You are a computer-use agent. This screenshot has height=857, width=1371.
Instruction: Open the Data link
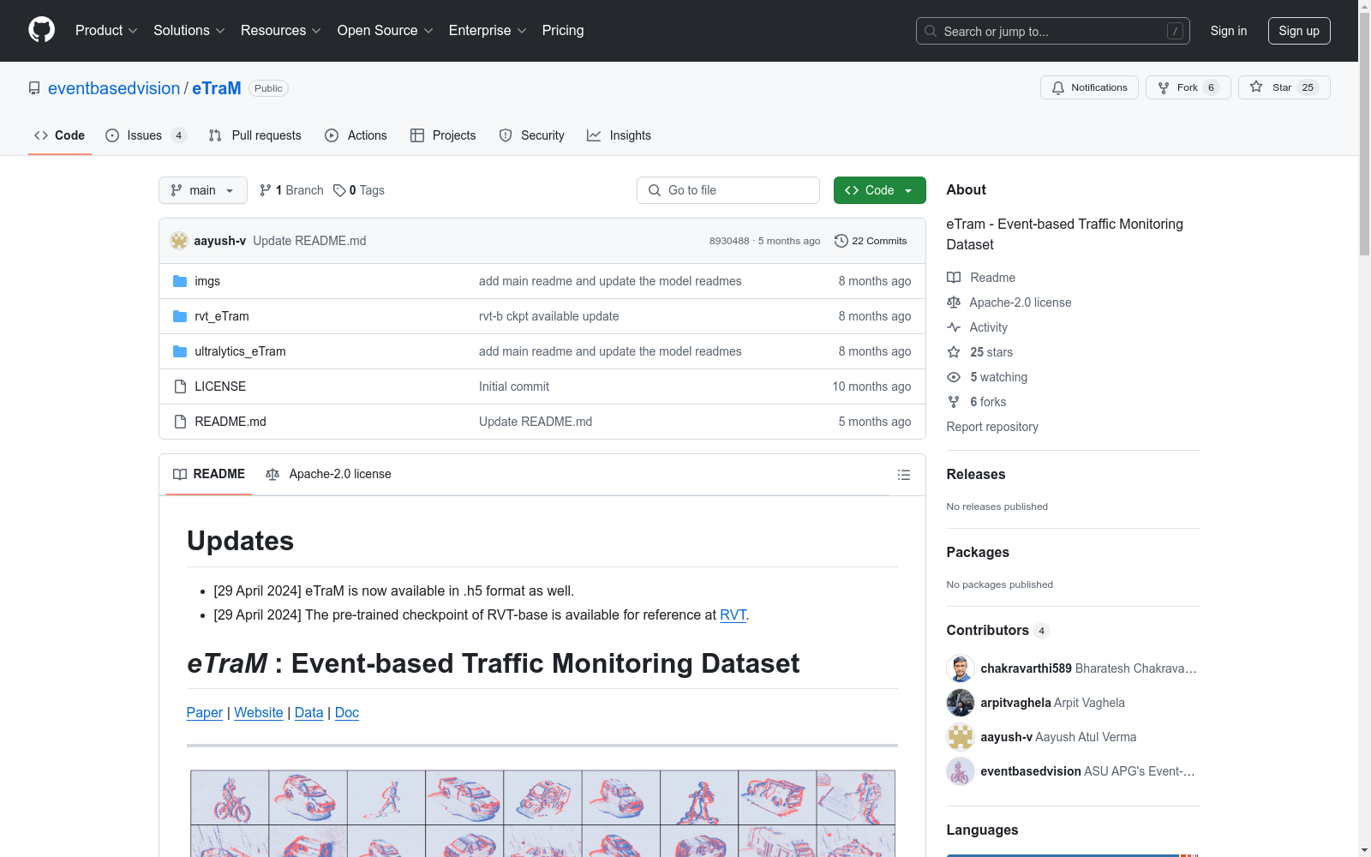click(309, 712)
